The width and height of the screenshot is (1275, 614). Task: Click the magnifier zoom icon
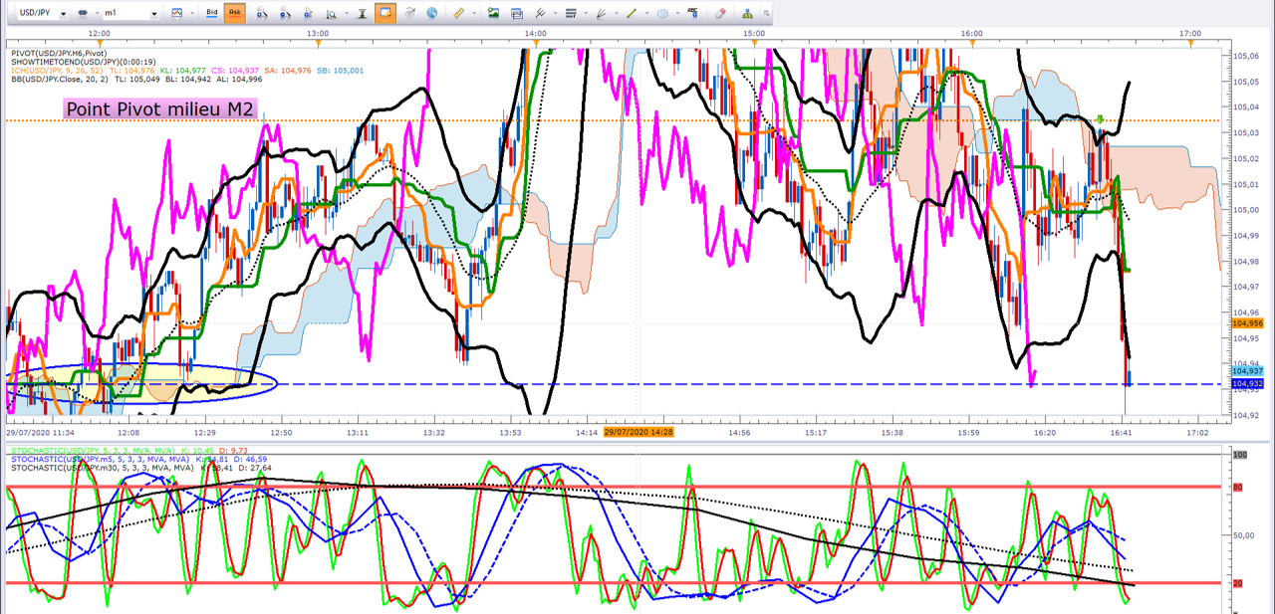click(x=332, y=14)
